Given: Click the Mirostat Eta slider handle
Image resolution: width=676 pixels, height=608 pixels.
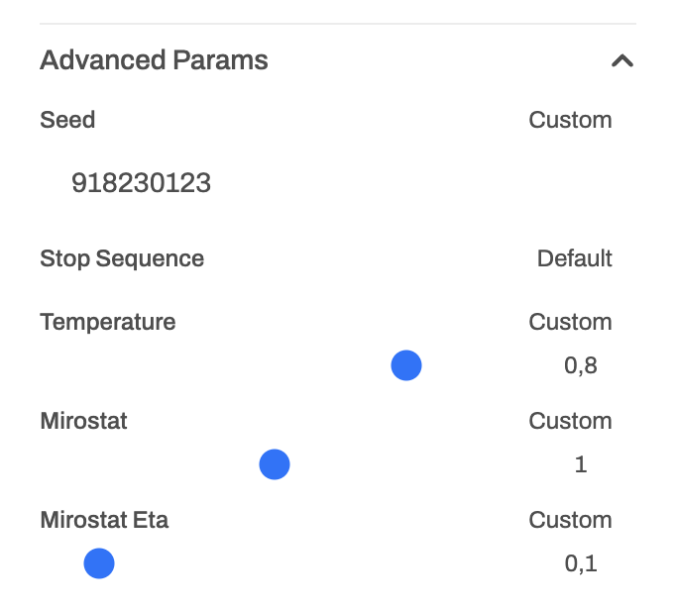Looking at the screenshot, I should [99, 564].
